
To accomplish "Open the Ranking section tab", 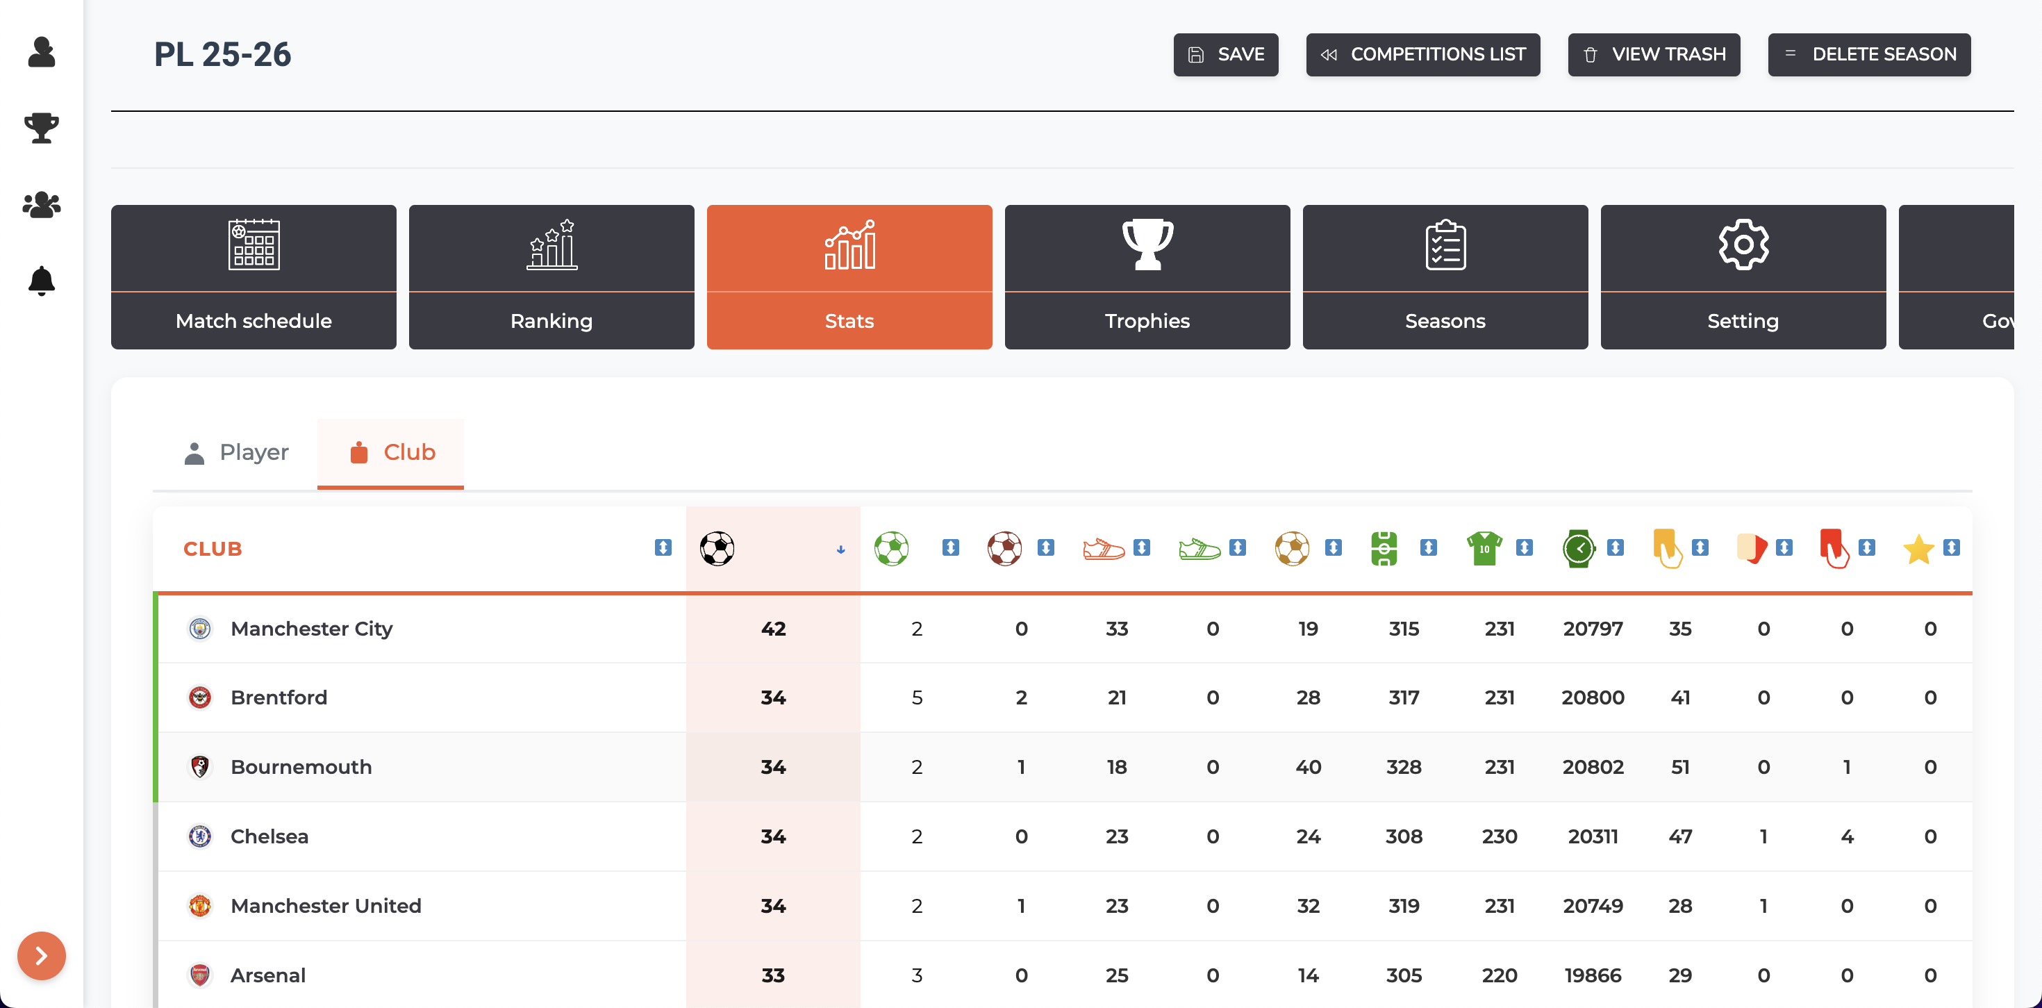I will 551,276.
